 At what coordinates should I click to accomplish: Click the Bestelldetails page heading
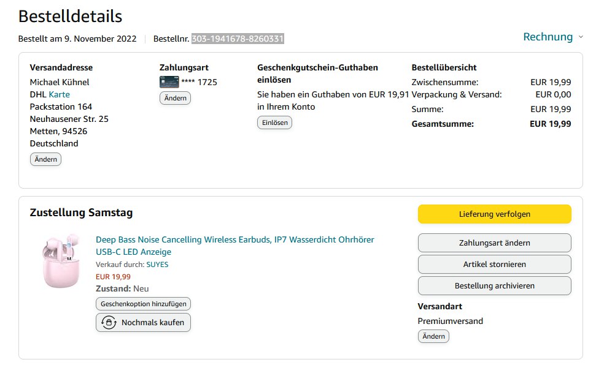[x=70, y=17]
